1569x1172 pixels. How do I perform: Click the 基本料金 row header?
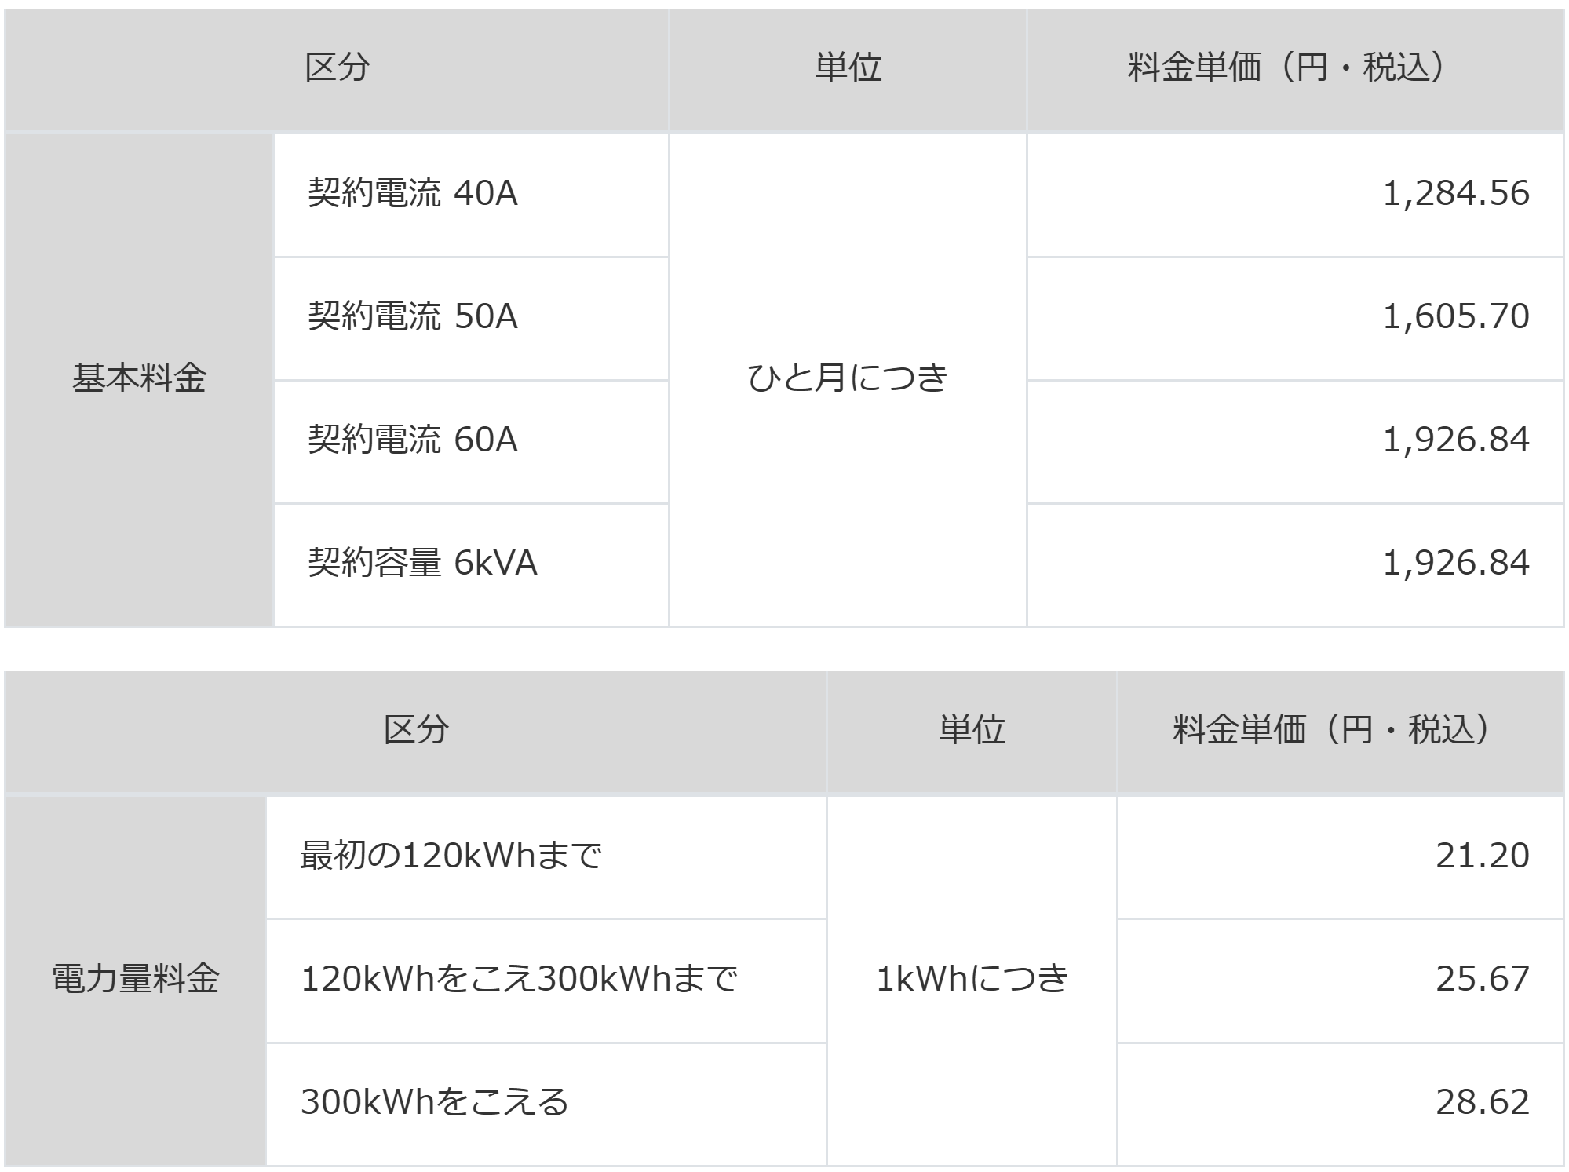pyautogui.click(x=139, y=379)
